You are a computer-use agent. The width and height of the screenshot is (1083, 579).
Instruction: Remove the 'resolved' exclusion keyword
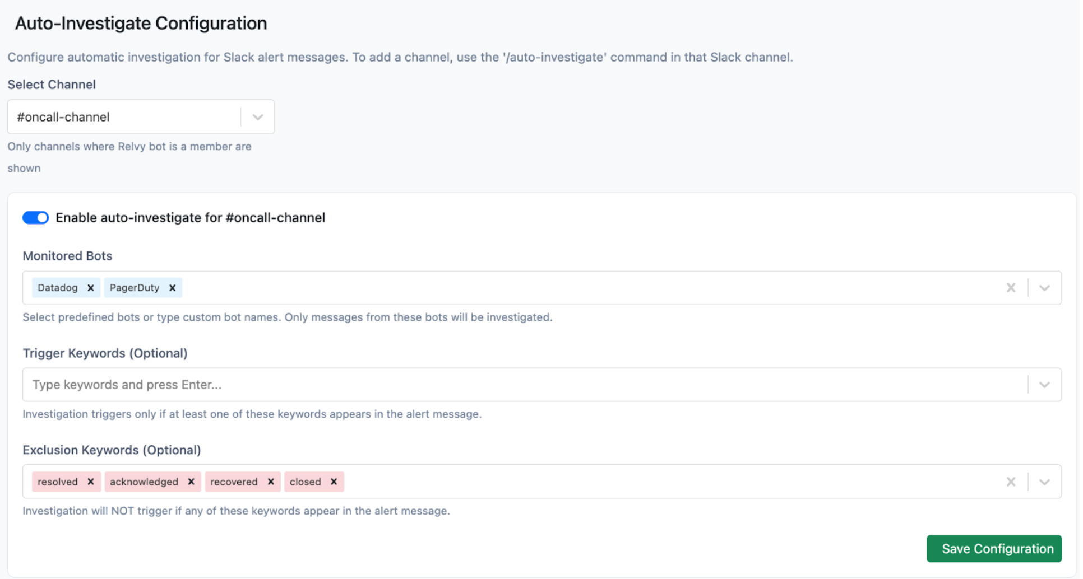pyautogui.click(x=91, y=482)
